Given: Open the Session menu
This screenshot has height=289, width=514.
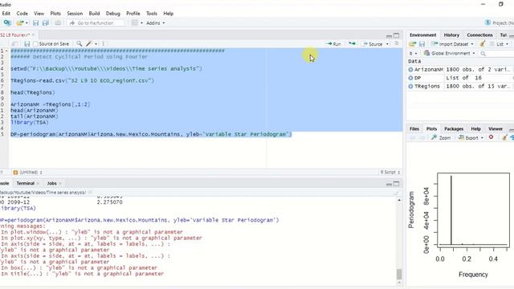Looking at the screenshot, I should [x=75, y=14].
